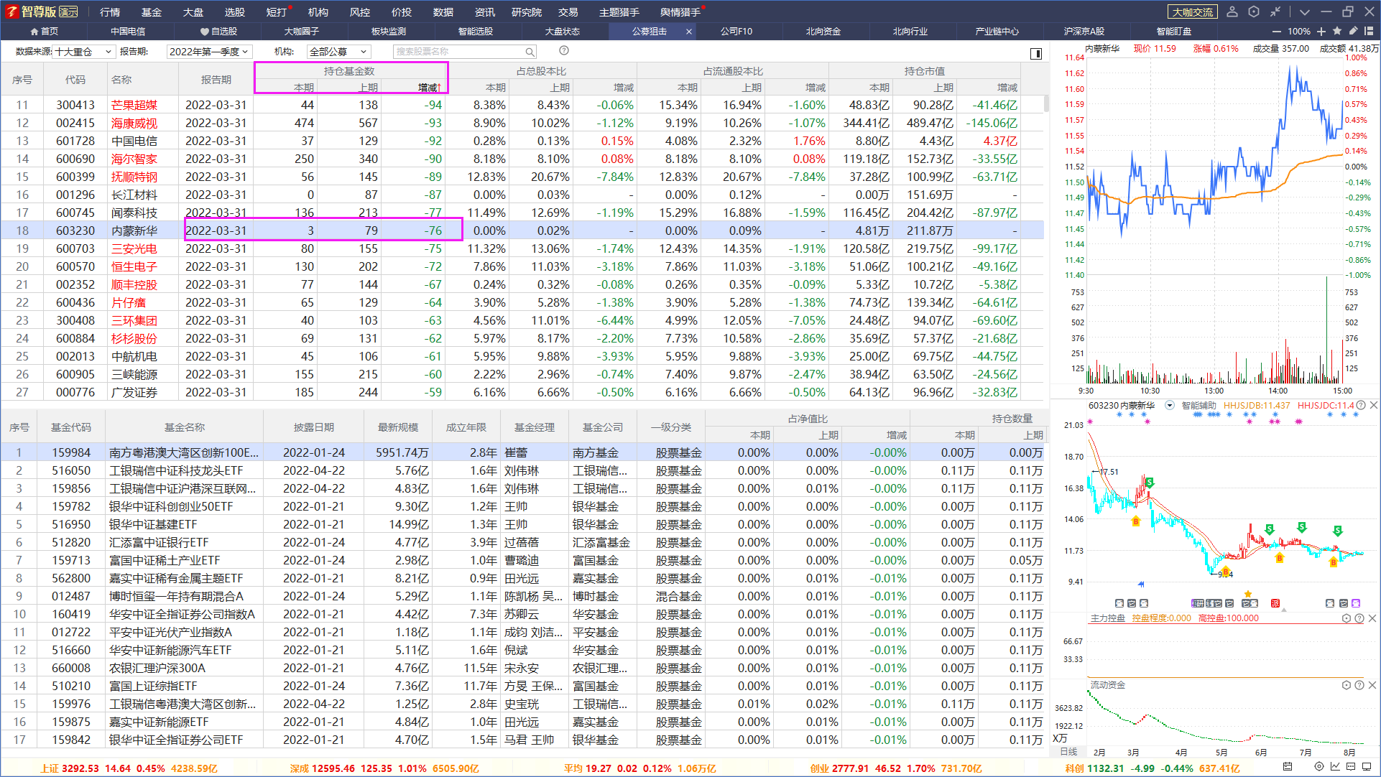The image size is (1381, 777).
Task: Click the help question mark beside search box
Action: [x=564, y=51]
